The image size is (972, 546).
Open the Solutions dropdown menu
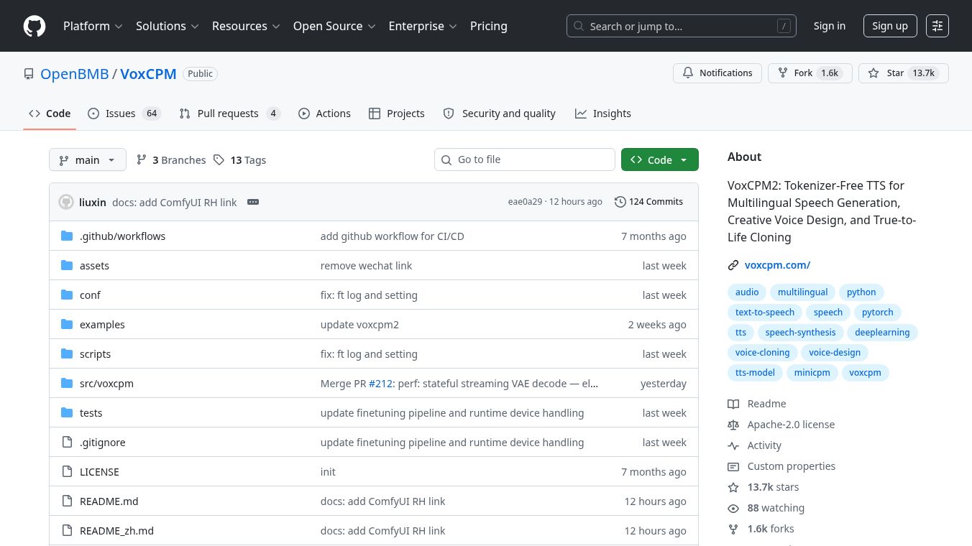(168, 26)
